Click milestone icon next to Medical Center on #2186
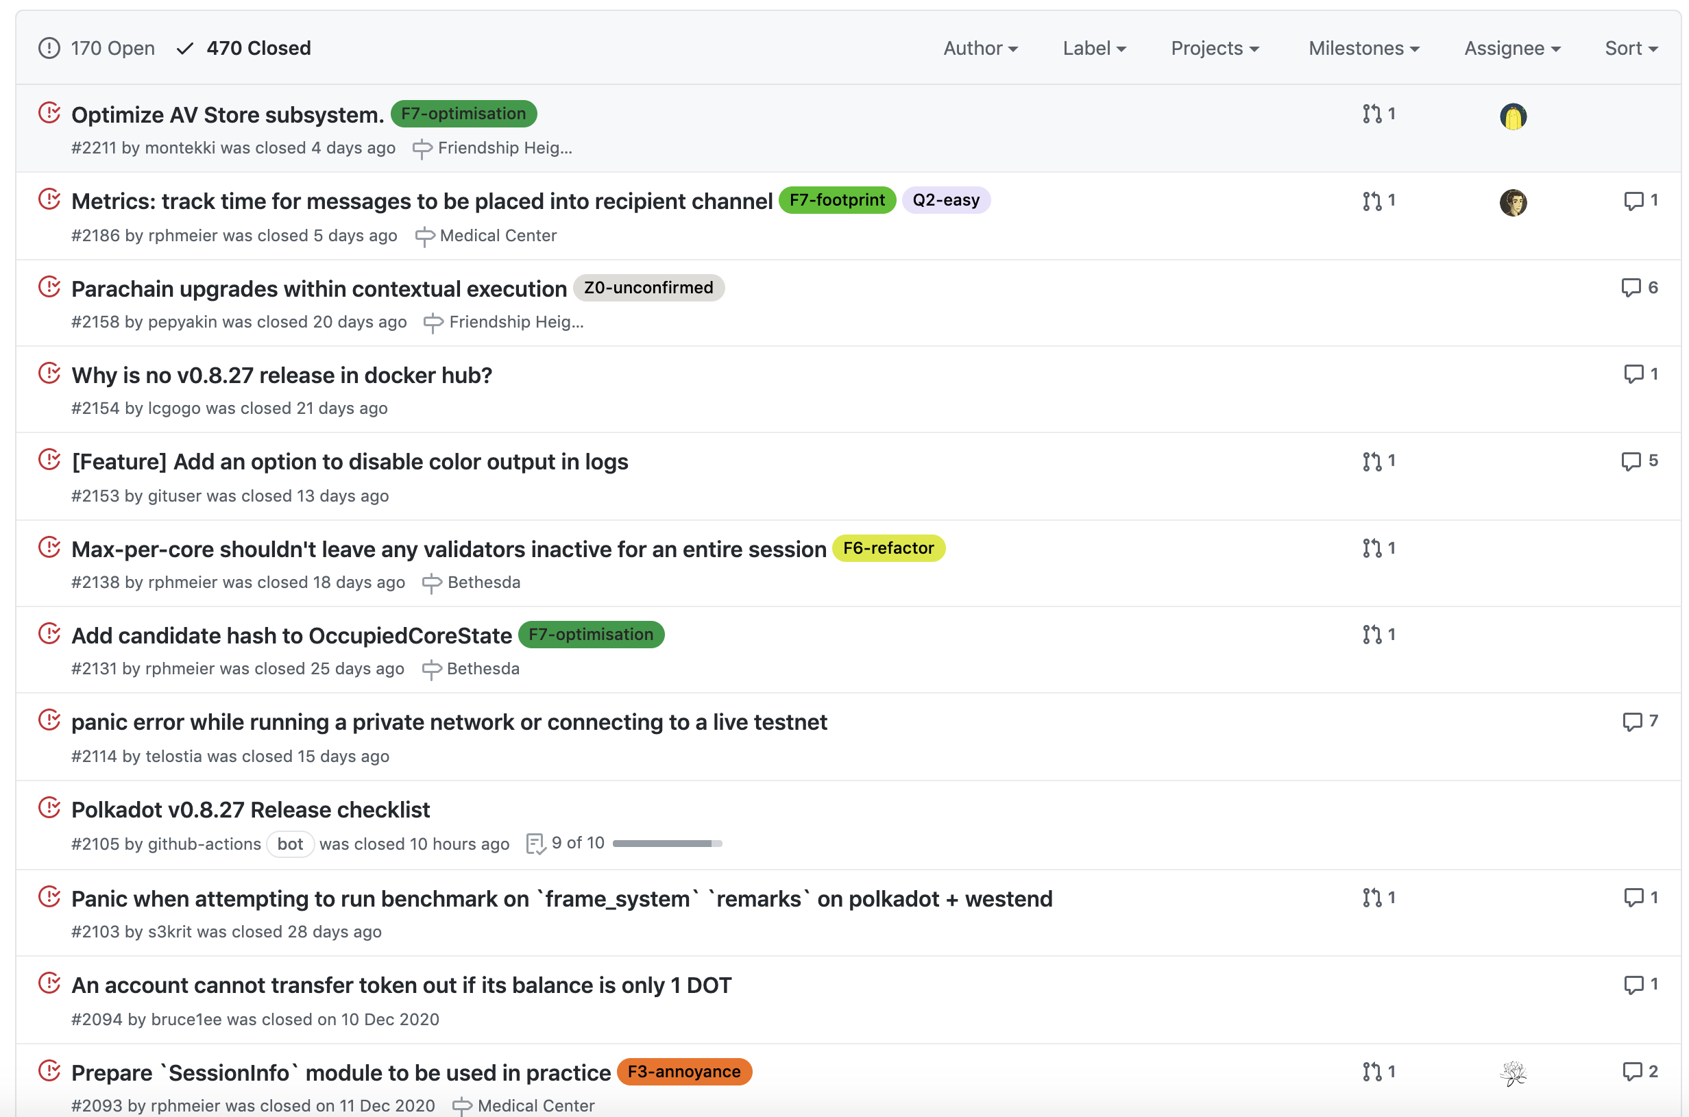The height and width of the screenshot is (1117, 1689). pos(424,236)
